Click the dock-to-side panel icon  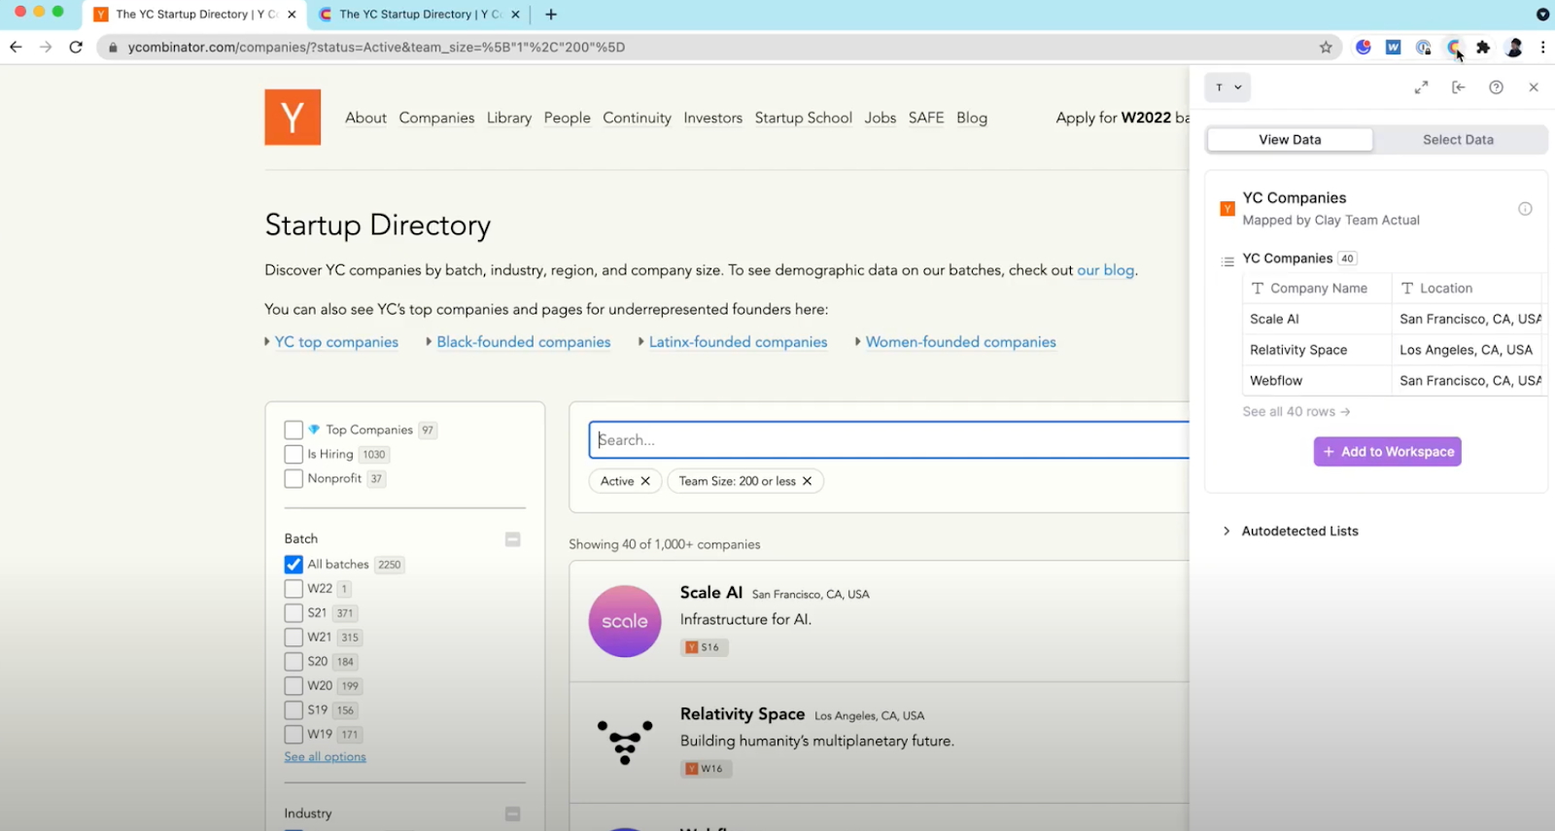coord(1458,87)
